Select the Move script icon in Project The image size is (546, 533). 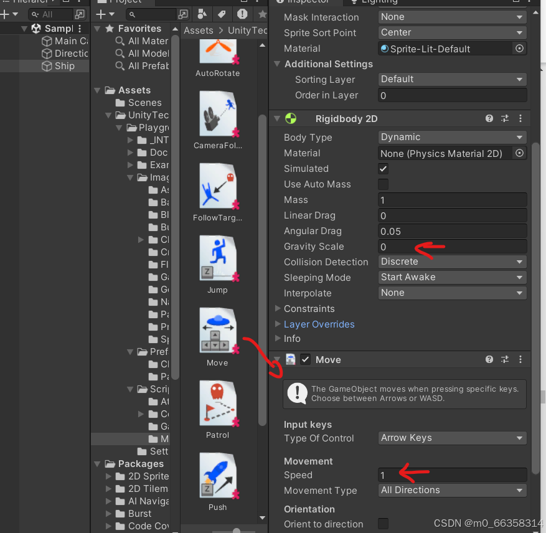(219, 331)
